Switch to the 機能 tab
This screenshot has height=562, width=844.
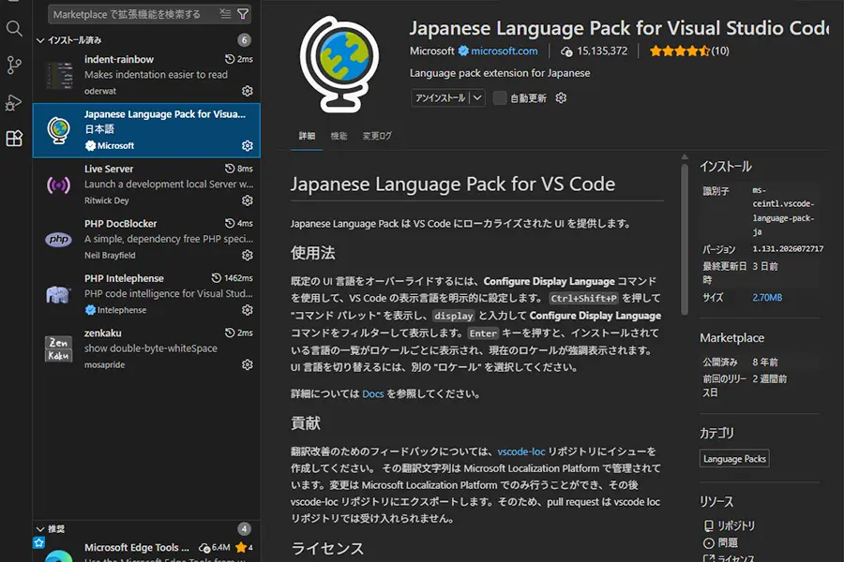[339, 136]
